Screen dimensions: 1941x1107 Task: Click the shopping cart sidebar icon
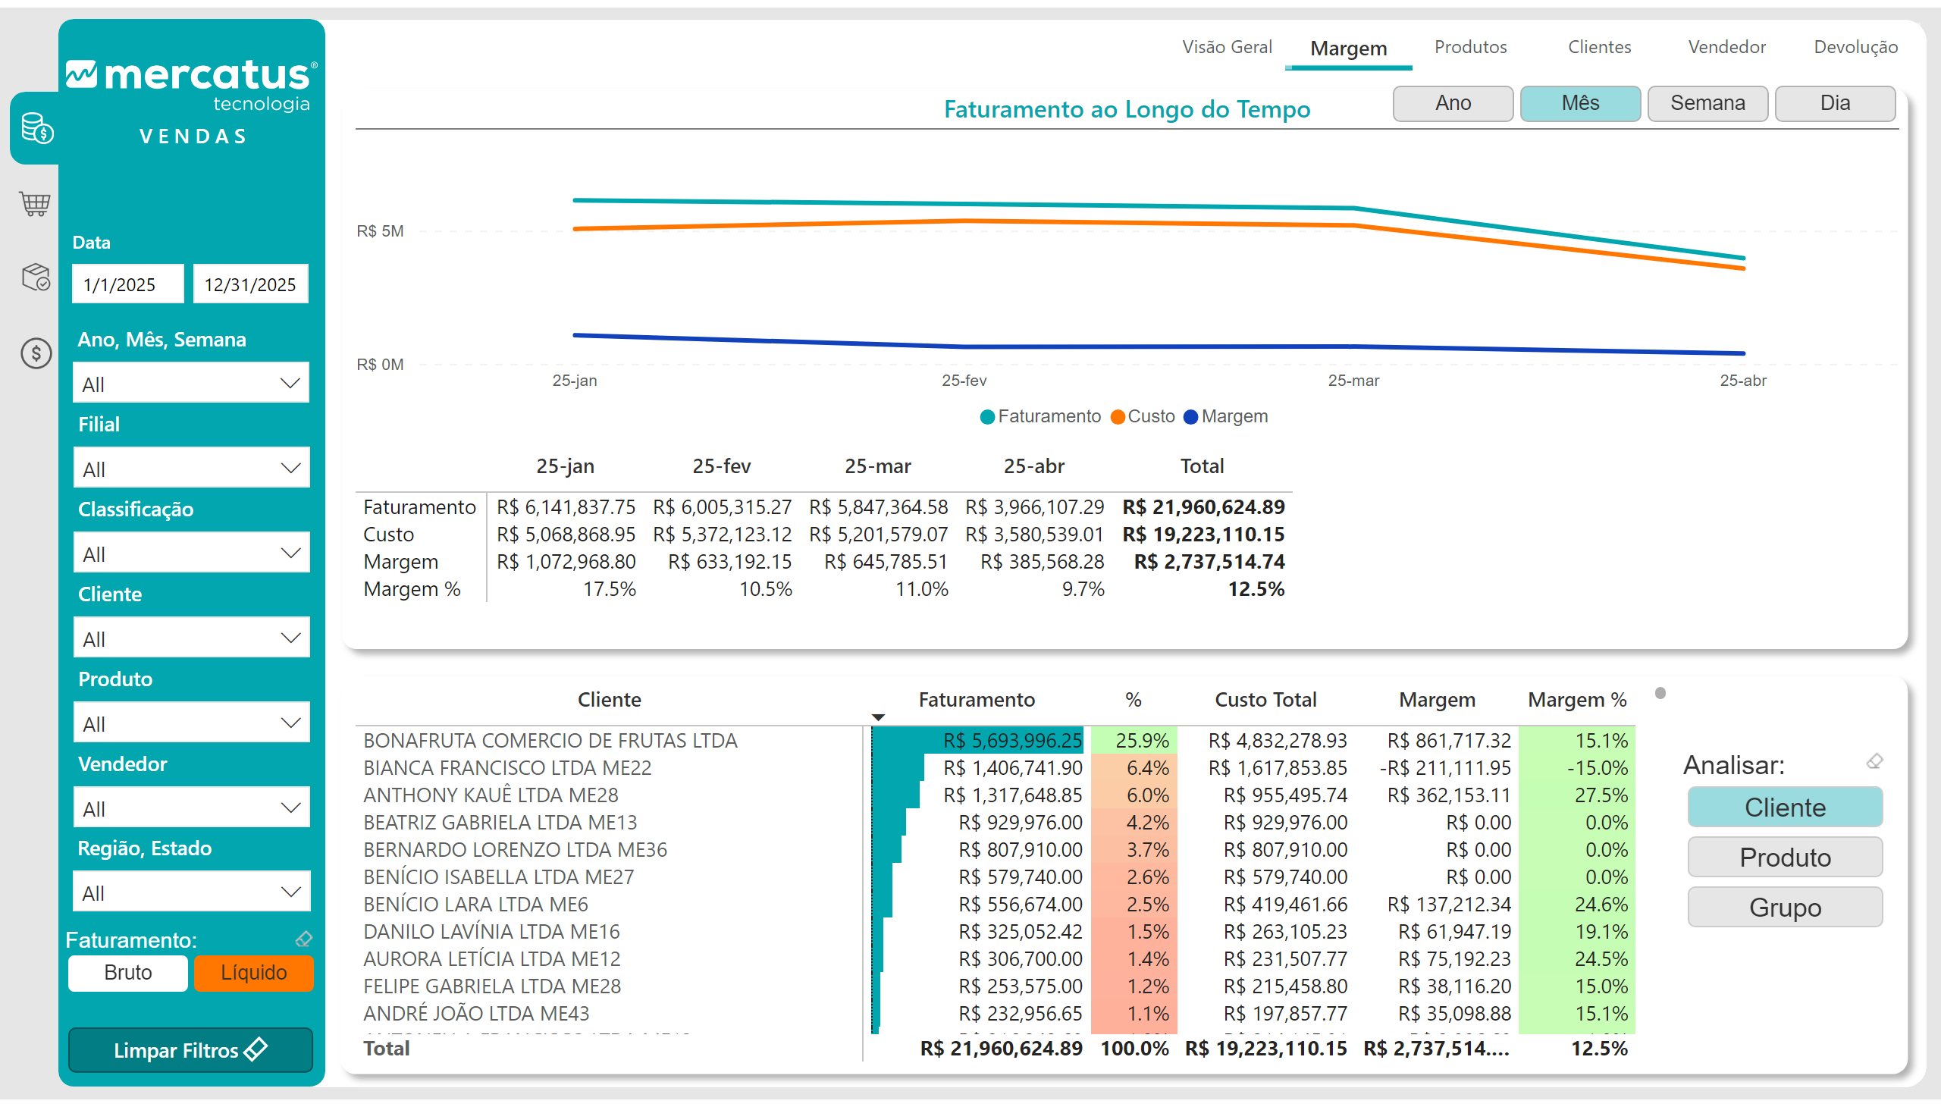(35, 203)
